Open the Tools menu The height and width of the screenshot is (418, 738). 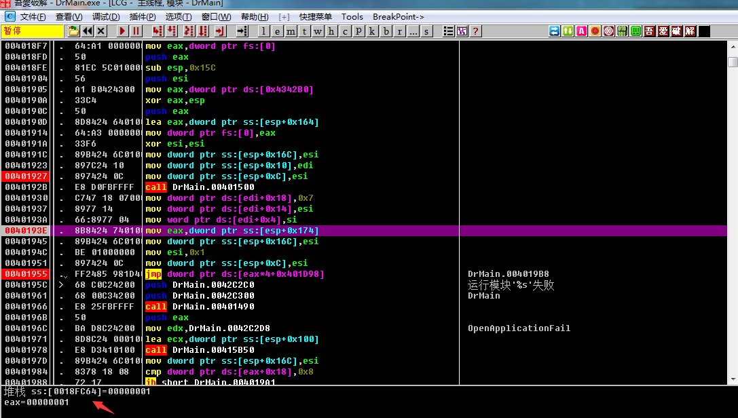click(352, 17)
